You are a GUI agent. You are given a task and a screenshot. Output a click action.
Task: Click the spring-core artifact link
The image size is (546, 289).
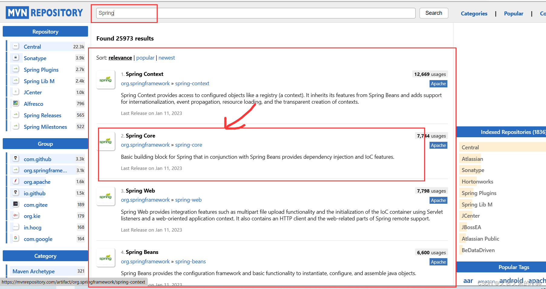pyautogui.click(x=188, y=145)
